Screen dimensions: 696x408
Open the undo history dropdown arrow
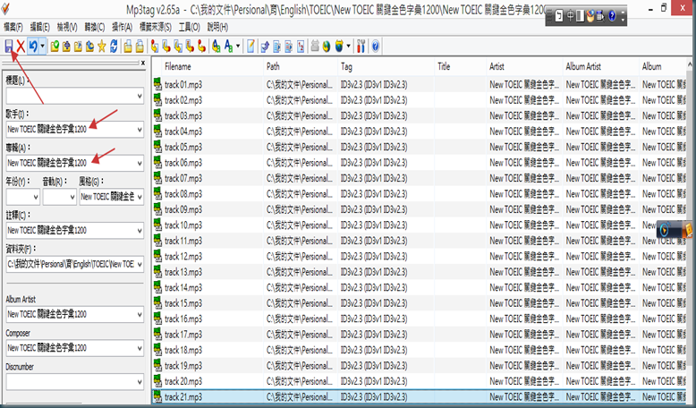coord(42,46)
